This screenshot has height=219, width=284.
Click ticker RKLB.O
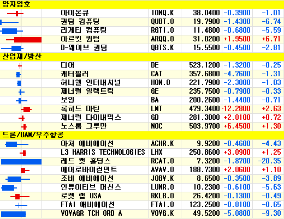162,196
